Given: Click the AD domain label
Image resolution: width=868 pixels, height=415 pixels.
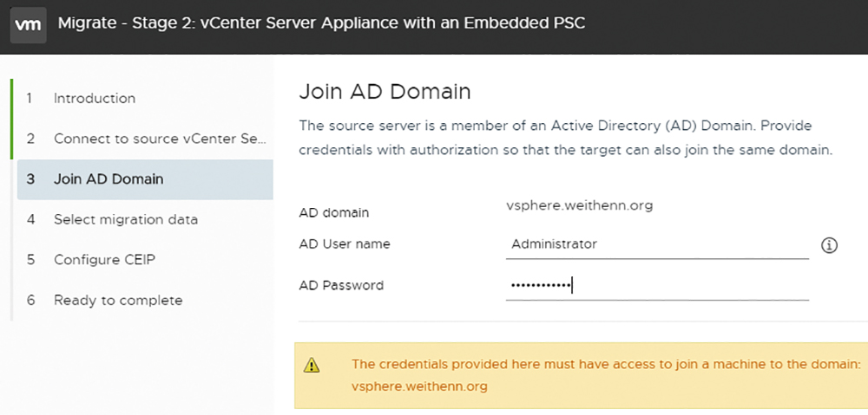Looking at the screenshot, I should click(x=334, y=213).
